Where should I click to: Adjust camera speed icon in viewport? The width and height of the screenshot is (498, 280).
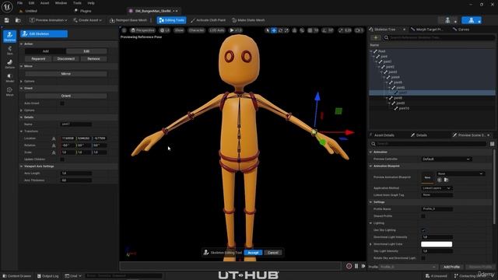[359, 30]
